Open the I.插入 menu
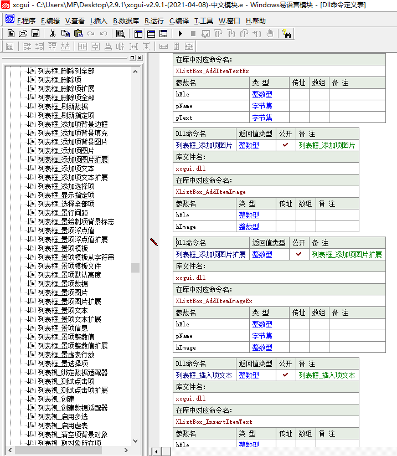This screenshot has width=397, height=456. click(x=99, y=21)
